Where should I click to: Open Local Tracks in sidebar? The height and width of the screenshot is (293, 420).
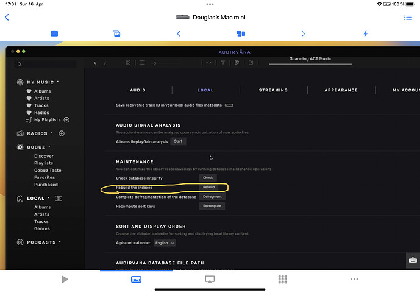pyautogui.click(x=41, y=222)
